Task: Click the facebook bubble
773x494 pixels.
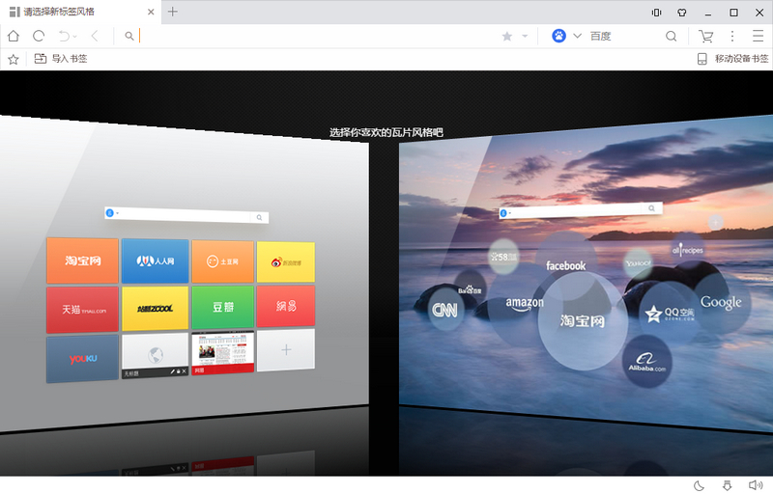Action: [x=566, y=265]
